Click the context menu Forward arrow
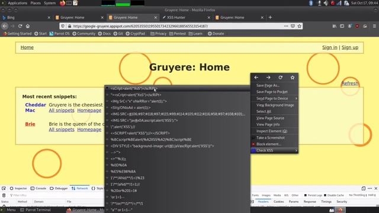 [x=268, y=78]
